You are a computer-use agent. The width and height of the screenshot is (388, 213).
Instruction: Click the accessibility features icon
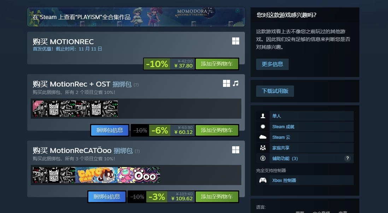(x=263, y=158)
